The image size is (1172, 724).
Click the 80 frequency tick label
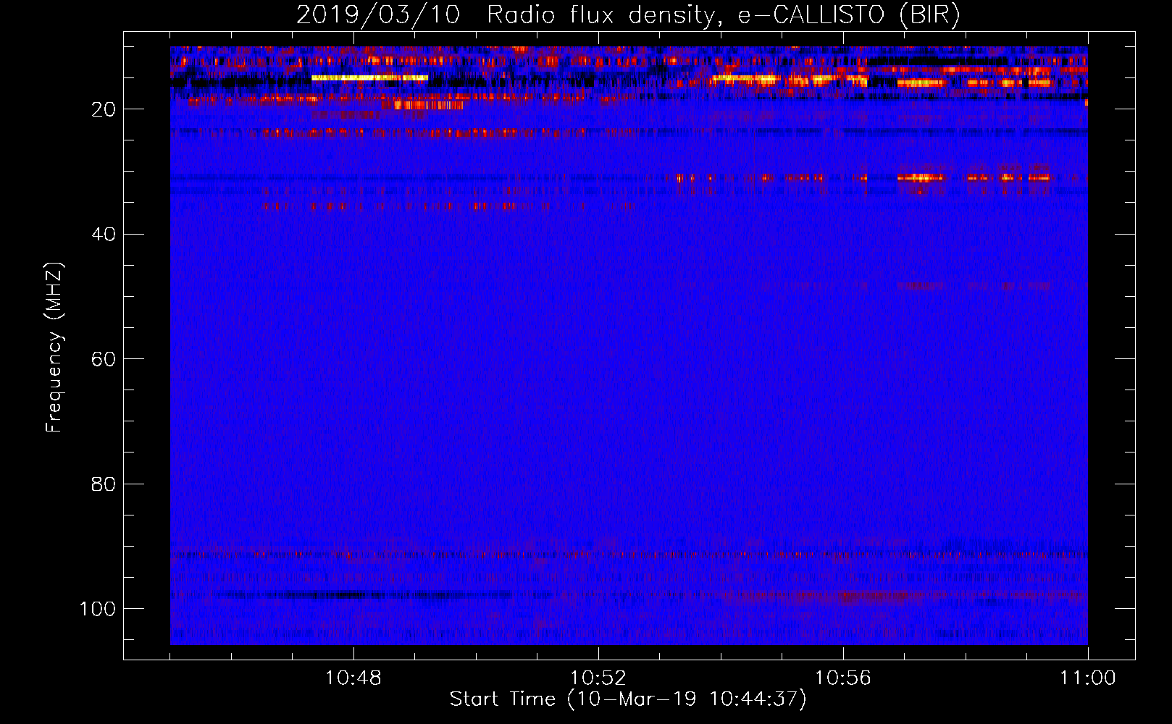[x=104, y=484]
